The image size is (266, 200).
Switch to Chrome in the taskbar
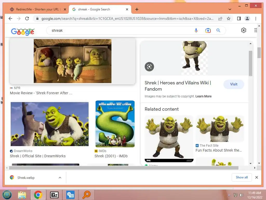[x=38, y=195]
